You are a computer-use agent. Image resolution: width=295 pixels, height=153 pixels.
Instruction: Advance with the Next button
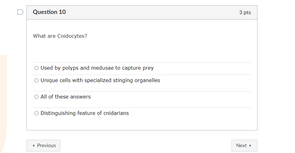tap(244, 146)
